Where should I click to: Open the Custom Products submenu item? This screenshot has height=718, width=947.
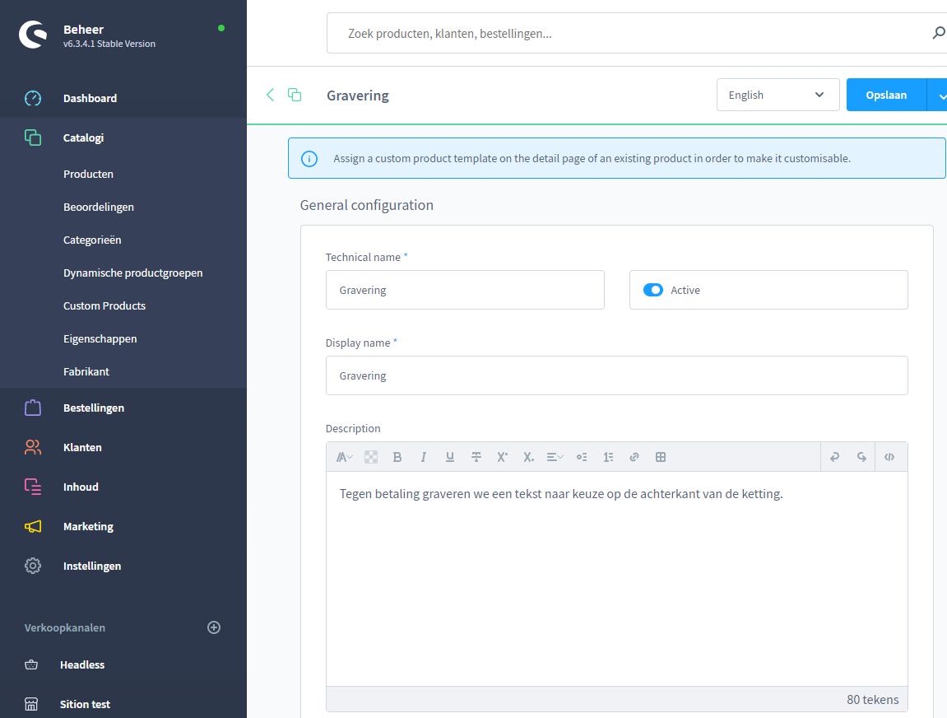point(104,305)
